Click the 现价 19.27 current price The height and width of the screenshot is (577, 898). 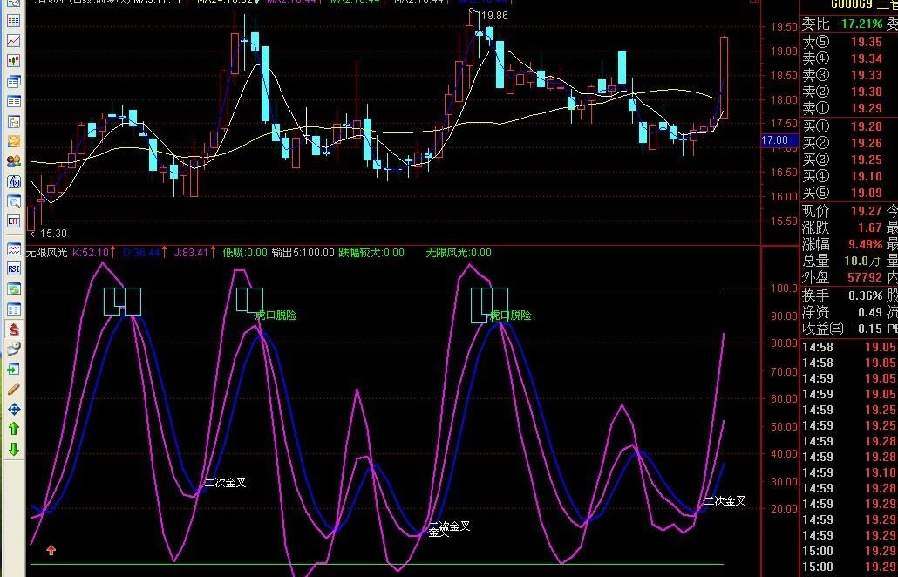(867, 211)
